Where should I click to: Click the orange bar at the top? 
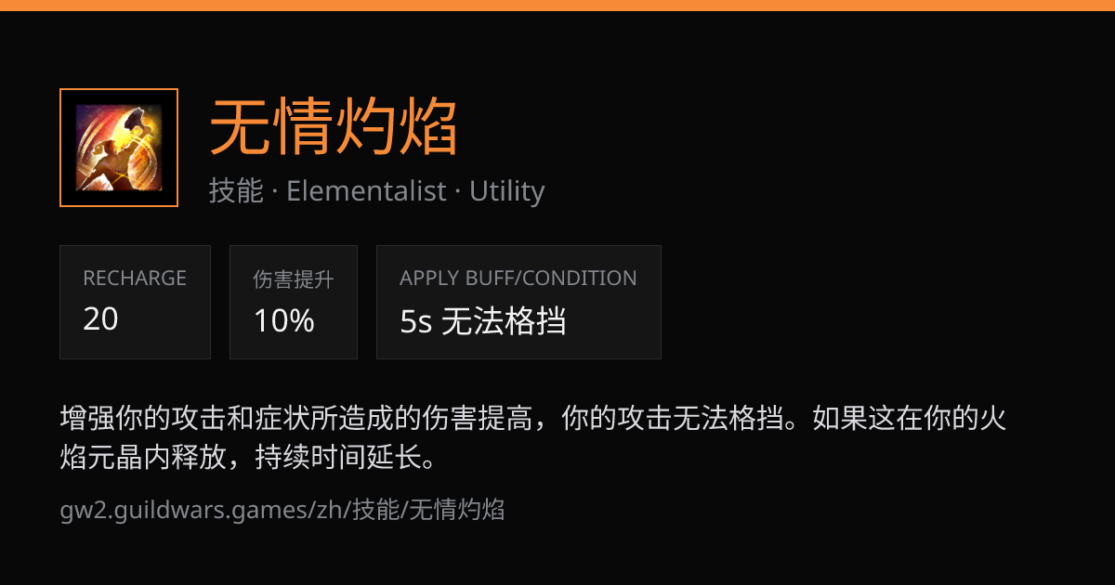(557, 5)
